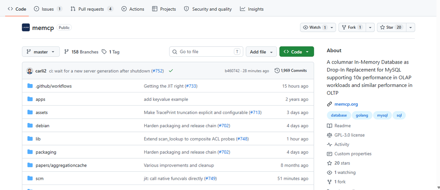Click the .github/workflows folder icon
This screenshot has height=190, width=440.
tap(30, 86)
